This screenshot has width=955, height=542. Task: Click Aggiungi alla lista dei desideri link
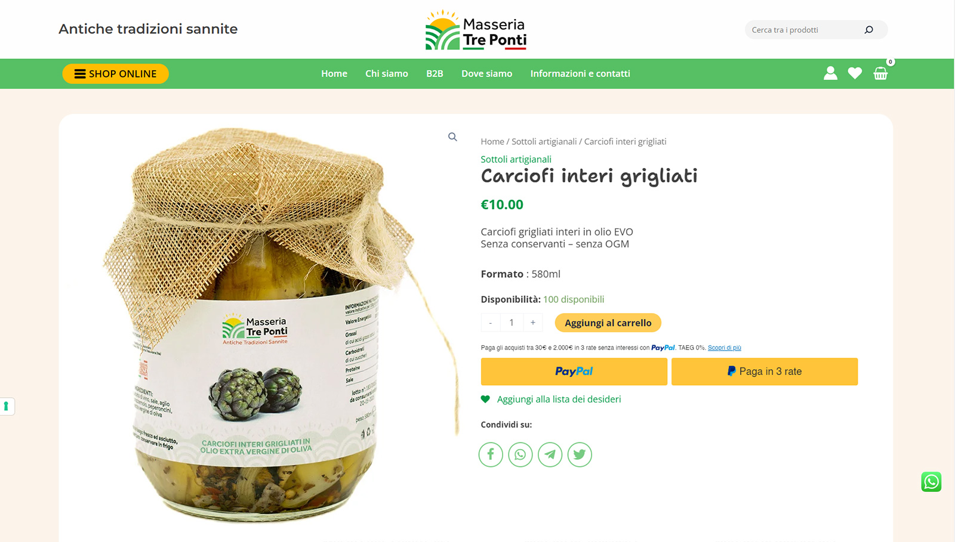click(559, 399)
